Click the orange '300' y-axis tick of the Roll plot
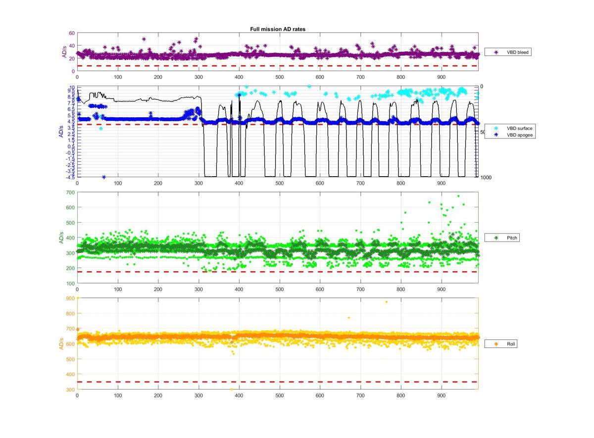Screen dimensions: 594x438 pyautogui.click(x=70, y=389)
